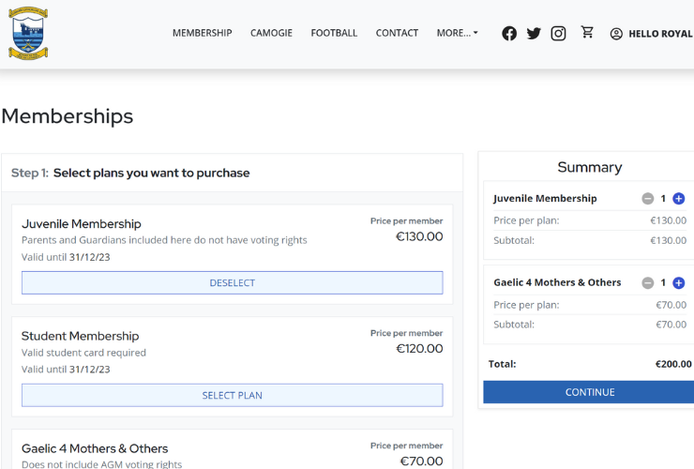Deselect the Juvenile Membership plan
Viewport: 694px width, 469px height.
232,282
